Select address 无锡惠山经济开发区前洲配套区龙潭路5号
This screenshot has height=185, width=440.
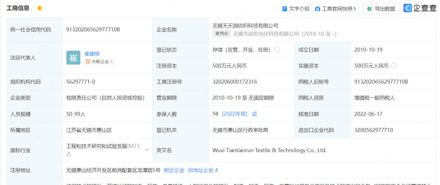(x=113, y=170)
